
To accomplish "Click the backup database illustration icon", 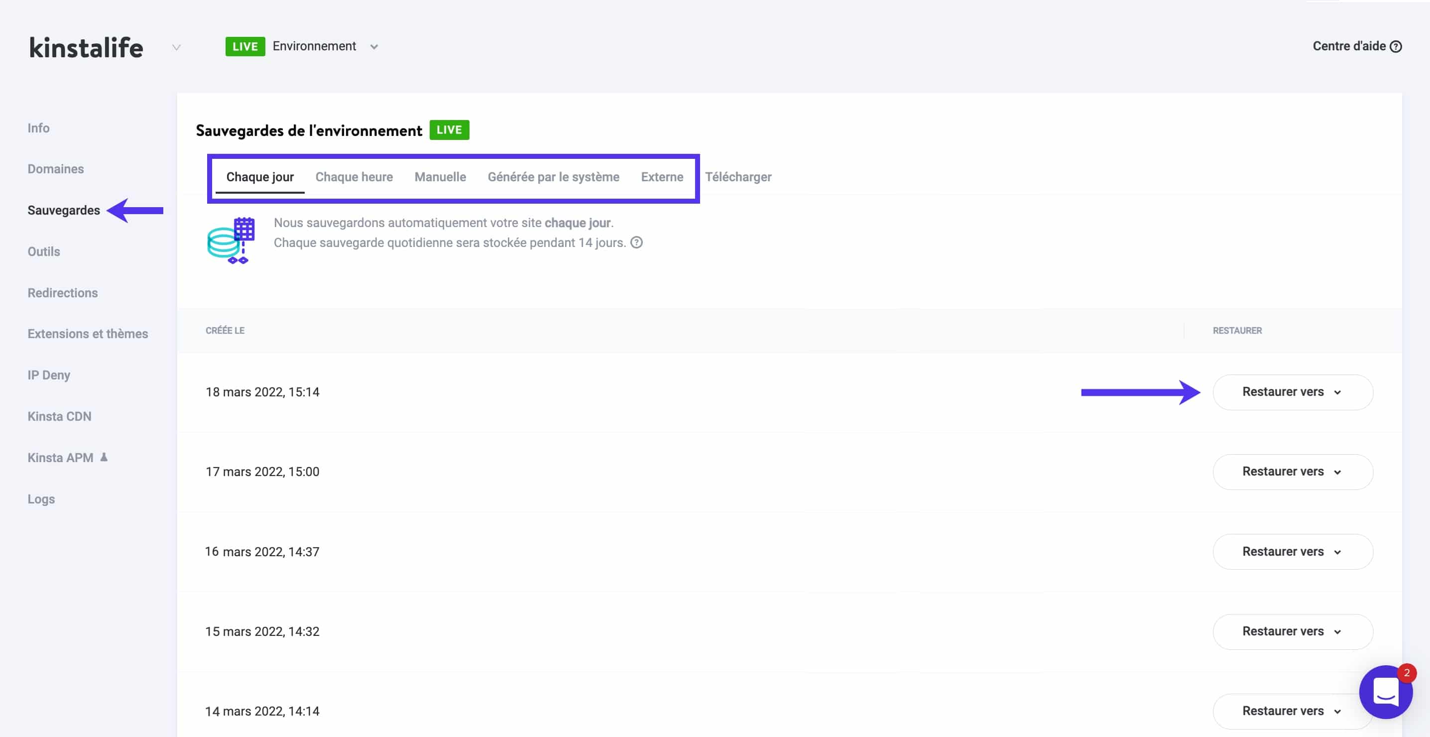I will [232, 241].
